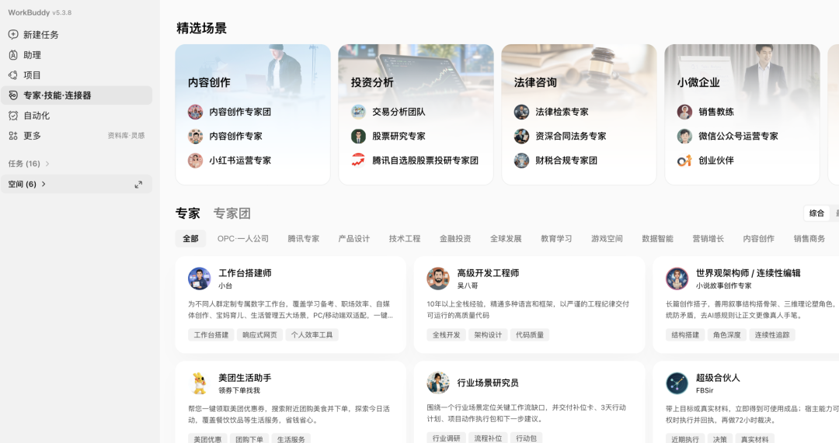This screenshot has width=839, height=443.
Task: Filter by 金融投资 category
Action: click(455, 239)
